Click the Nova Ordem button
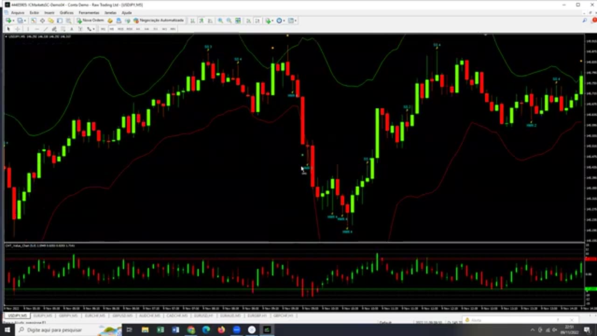597x336 pixels. coord(90,21)
